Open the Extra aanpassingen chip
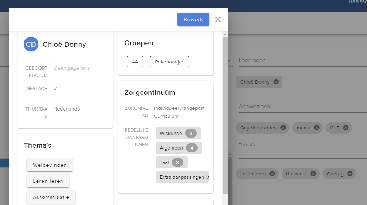Screen dimensions: 367x205 pyautogui.click(x=182, y=177)
